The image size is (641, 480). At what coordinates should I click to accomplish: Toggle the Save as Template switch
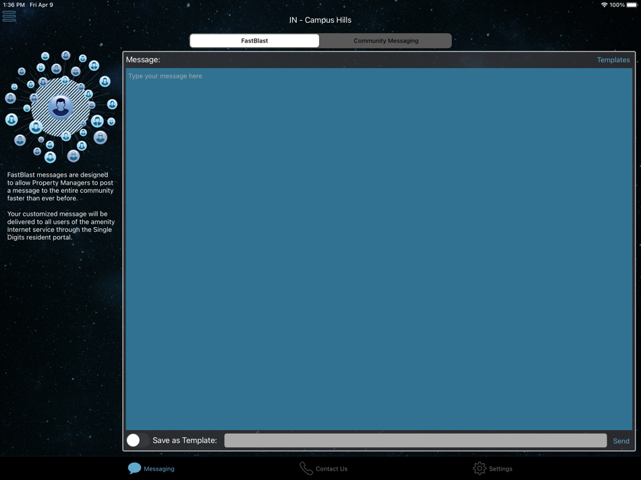tap(138, 440)
